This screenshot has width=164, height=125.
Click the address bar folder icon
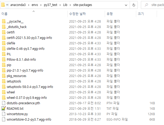point(3,5)
